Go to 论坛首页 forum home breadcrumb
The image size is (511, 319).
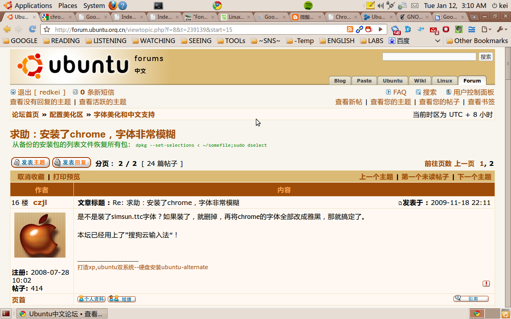[x=26, y=115]
